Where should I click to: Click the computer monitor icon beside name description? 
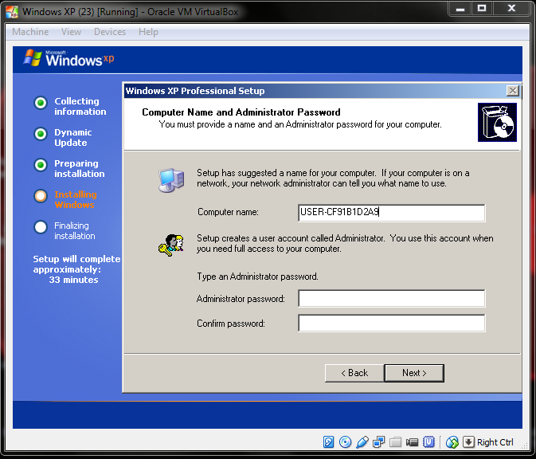171,180
